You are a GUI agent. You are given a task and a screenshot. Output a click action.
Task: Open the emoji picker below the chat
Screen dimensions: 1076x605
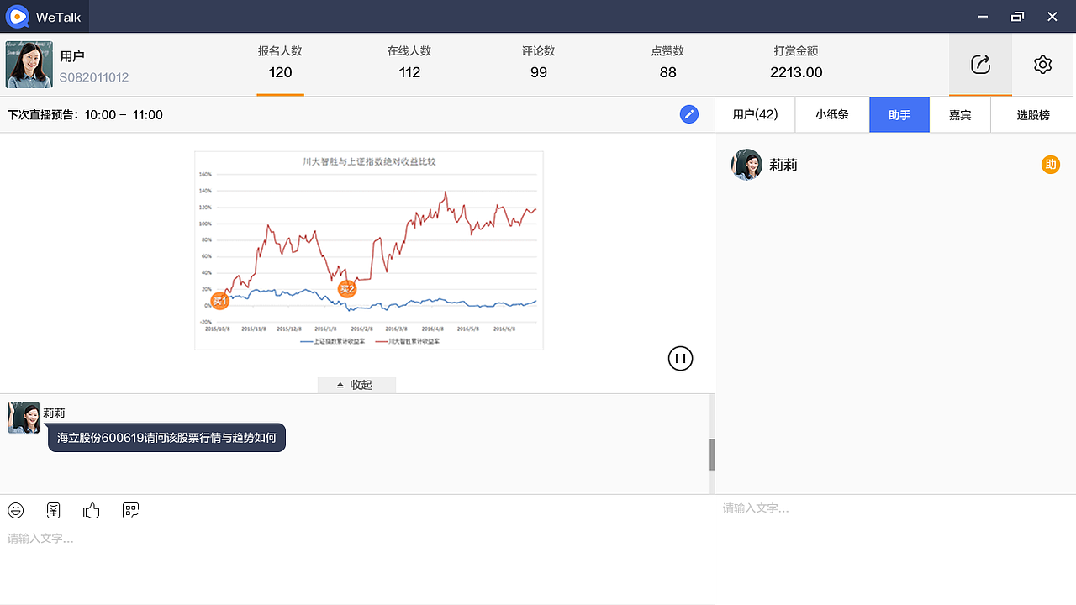click(x=15, y=510)
